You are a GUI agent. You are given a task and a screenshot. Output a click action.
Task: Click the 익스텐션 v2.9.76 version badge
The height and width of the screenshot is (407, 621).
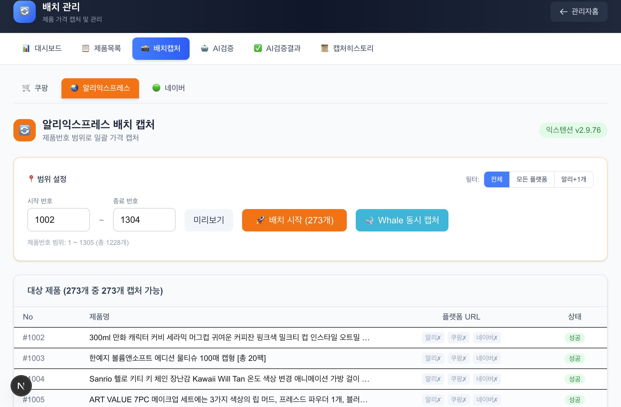(x=573, y=130)
